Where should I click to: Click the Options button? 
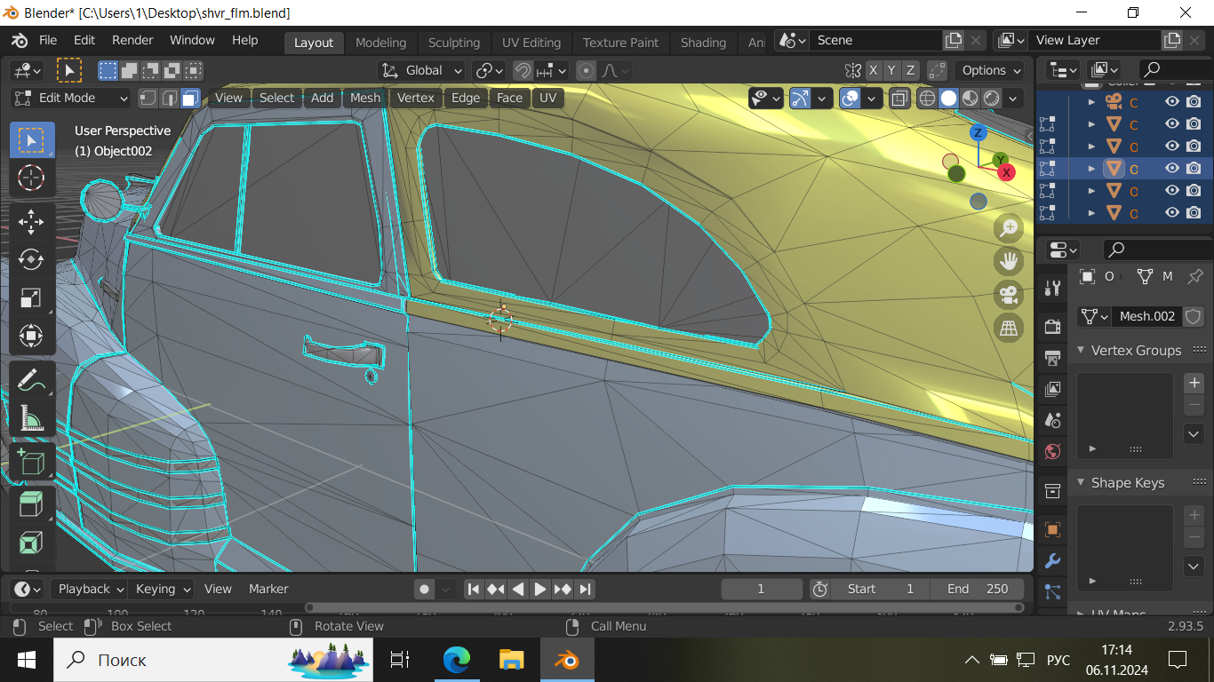pyautogui.click(x=991, y=70)
